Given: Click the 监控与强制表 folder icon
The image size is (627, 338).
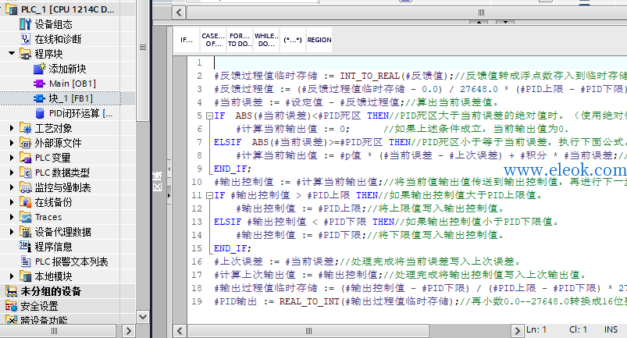Looking at the screenshot, I should point(25,187).
